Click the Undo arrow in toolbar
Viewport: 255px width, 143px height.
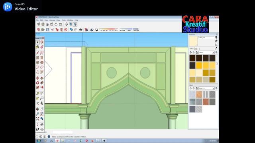pyautogui.click(x=71, y=30)
